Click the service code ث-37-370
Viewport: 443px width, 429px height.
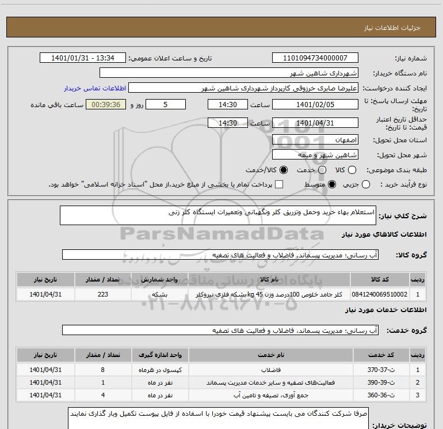[381, 370]
